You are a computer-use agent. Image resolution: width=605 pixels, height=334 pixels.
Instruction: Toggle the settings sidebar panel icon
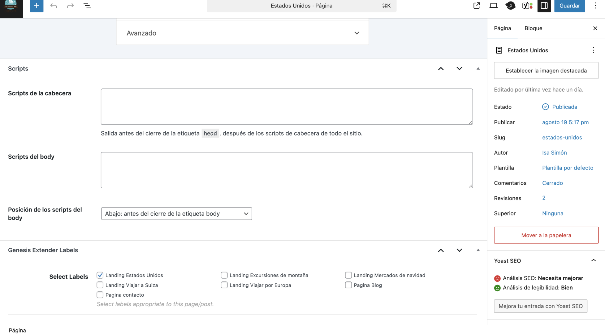[x=544, y=6]
